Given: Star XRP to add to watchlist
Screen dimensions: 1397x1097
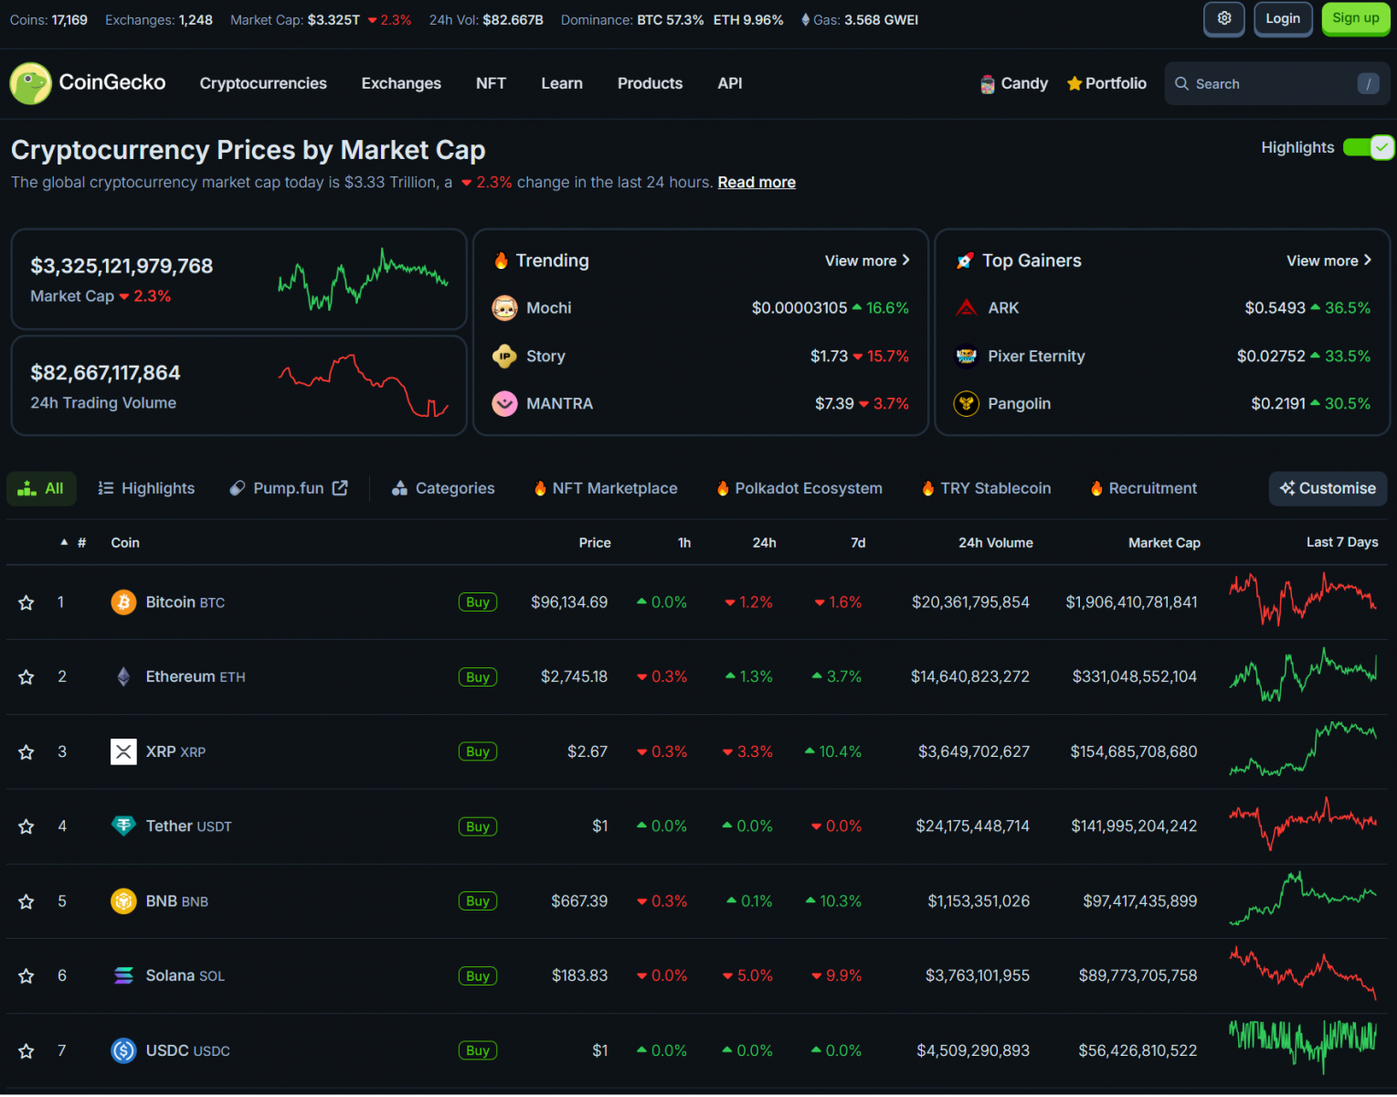Looking at the screenshot, I should pos(26,752).
